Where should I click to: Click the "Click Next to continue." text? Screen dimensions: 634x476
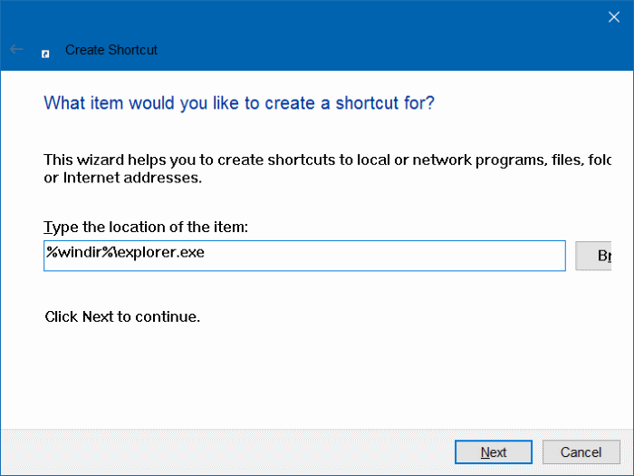(122, 317)
